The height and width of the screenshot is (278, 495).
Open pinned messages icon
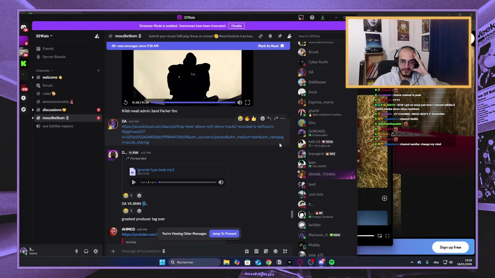coord(280,36)
